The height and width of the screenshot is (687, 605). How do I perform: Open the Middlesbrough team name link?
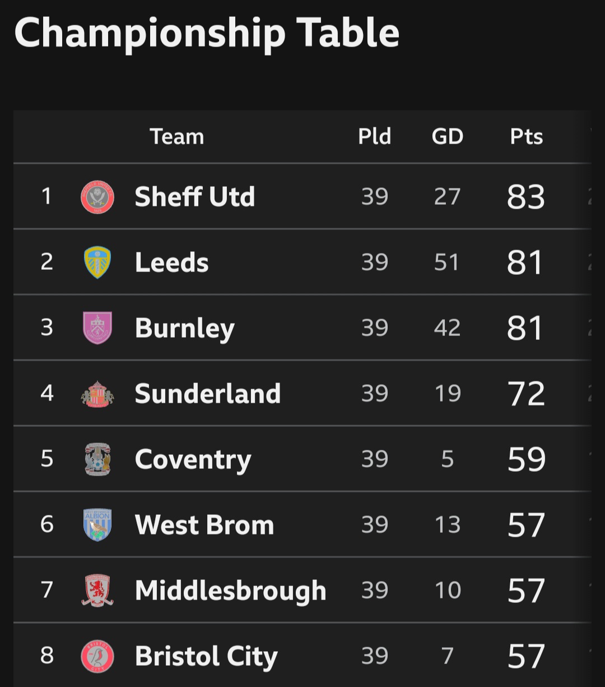[231, 591]
